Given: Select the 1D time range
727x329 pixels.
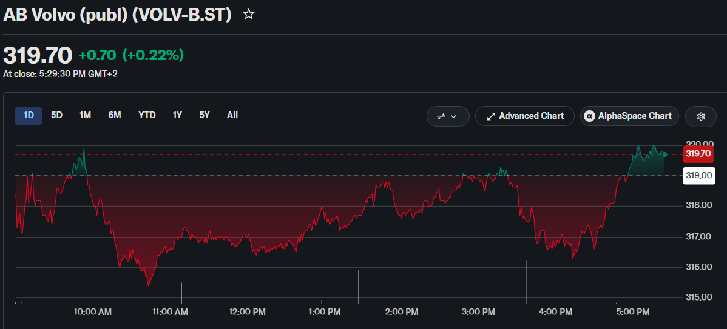Looking at the screenshot, I should pyautogui.click(x=29, y=116).
